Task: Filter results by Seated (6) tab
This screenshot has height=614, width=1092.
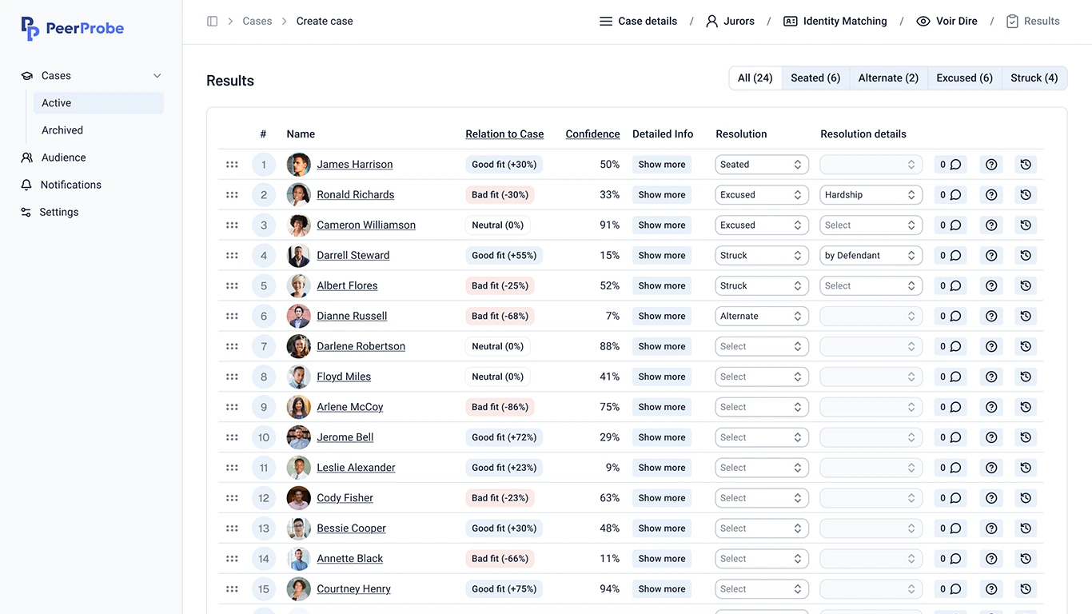Action: (x=815, y=78)
